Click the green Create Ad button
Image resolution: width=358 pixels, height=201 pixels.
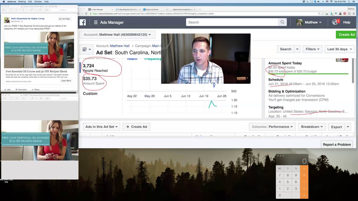(347, 35)
